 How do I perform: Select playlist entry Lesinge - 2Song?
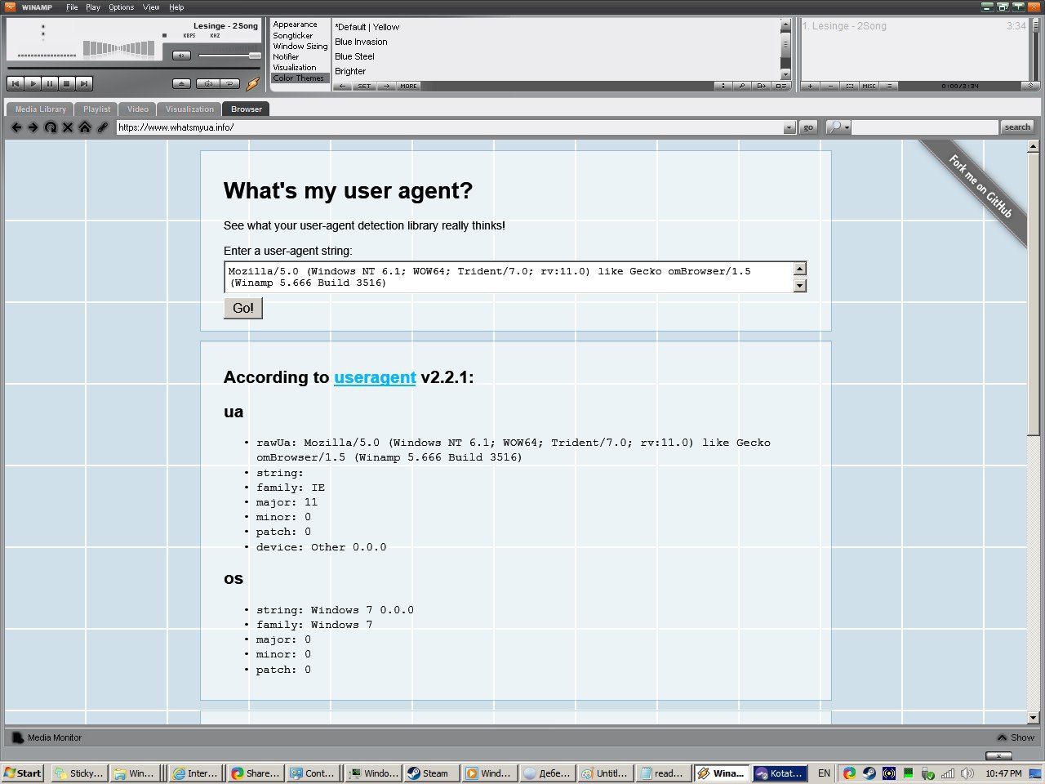(x=914, y=26)
